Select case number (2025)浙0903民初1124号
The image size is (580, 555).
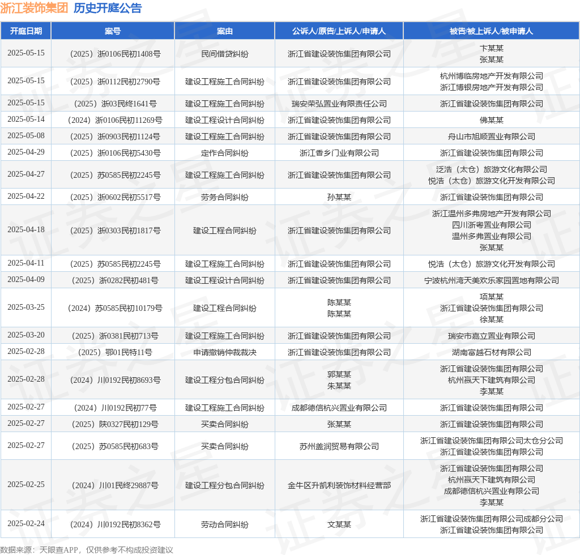coord(116,137)
